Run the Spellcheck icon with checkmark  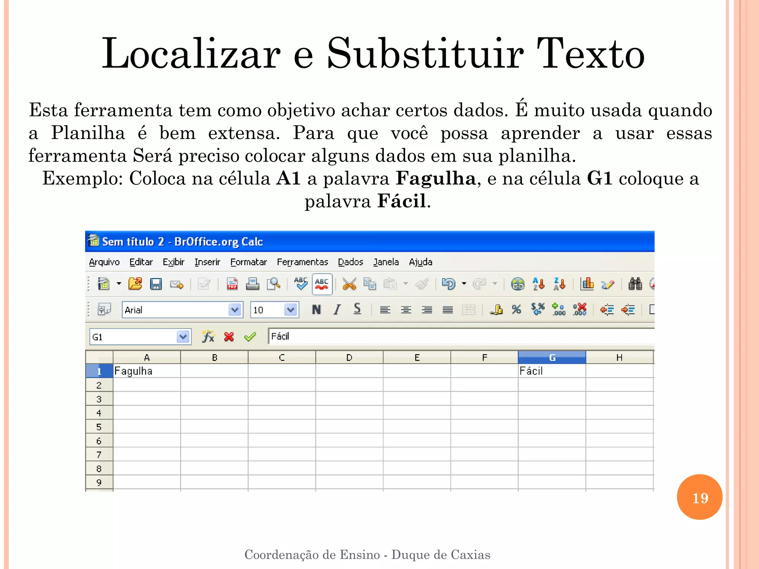(301, 284)
